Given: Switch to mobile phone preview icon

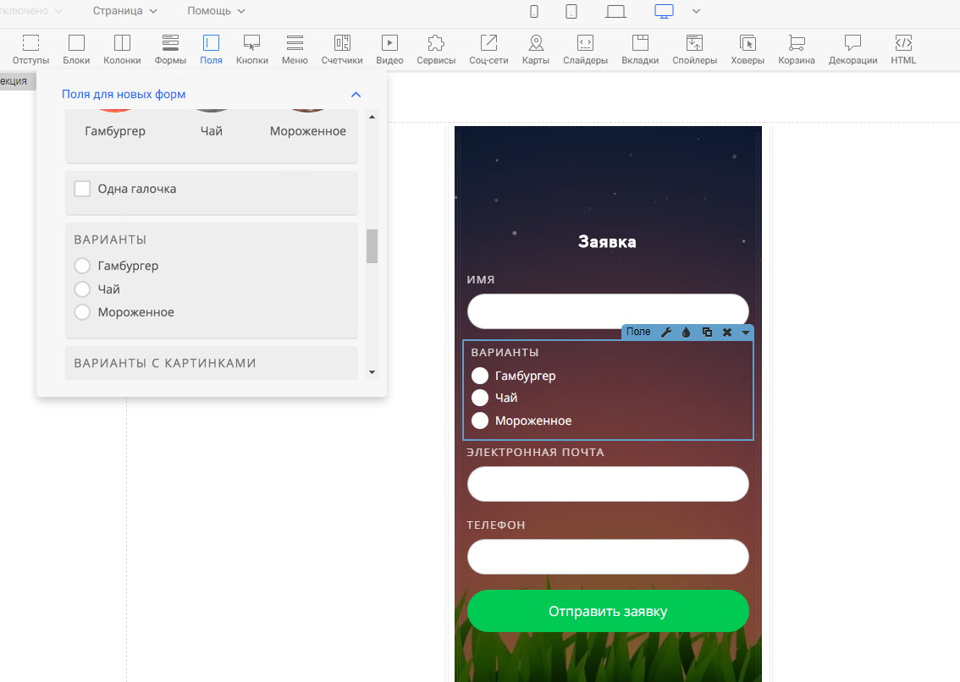Looking at the screenshot, I should point(534,11).
